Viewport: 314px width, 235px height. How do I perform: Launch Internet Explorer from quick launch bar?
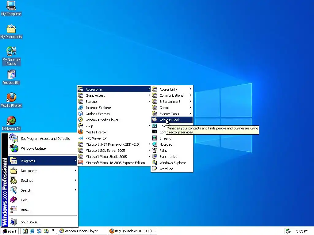click(32, 231)
